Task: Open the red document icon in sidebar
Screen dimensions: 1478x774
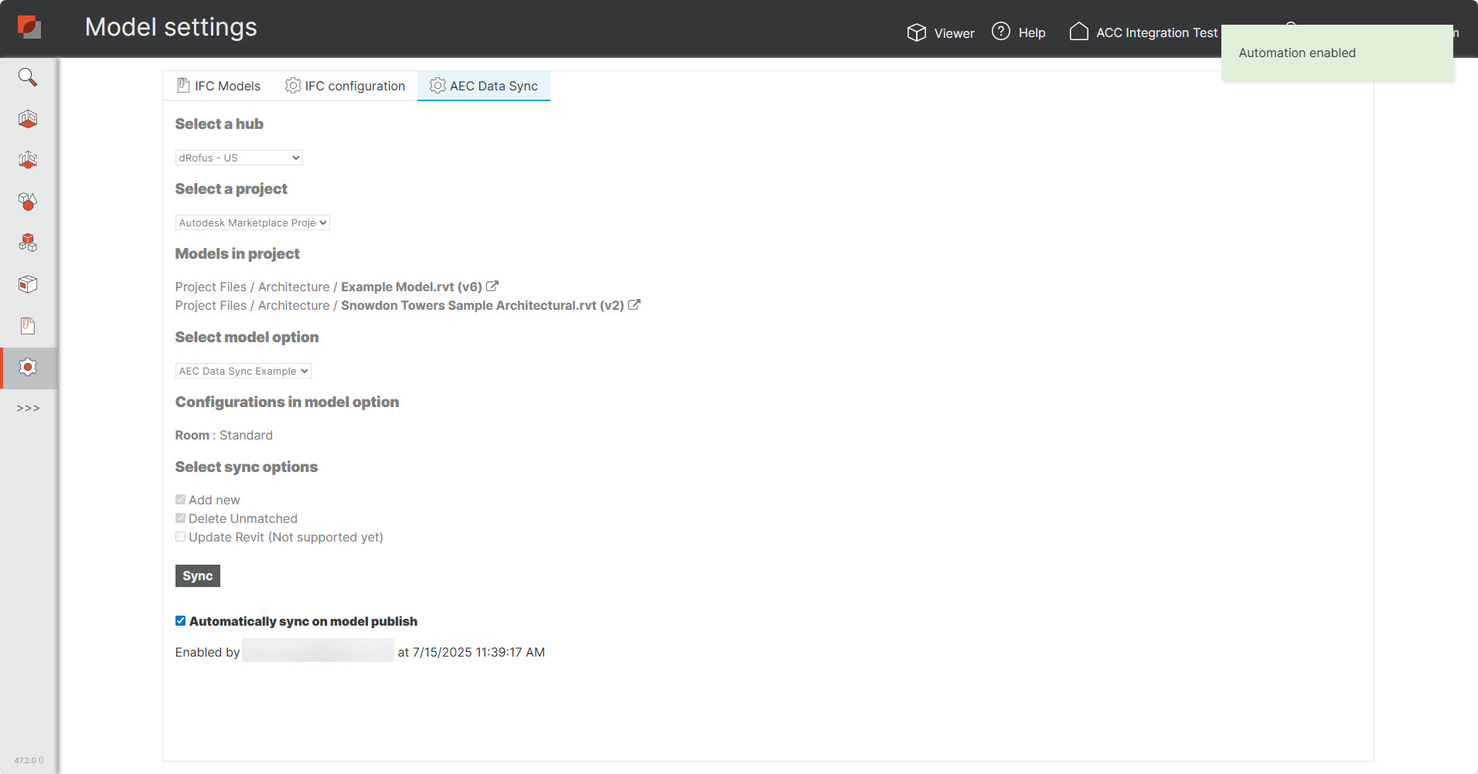Action: 28,326
